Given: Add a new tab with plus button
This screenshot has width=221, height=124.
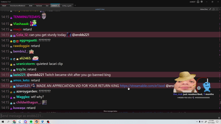Looking at the screenshot, I should point(75,6).
